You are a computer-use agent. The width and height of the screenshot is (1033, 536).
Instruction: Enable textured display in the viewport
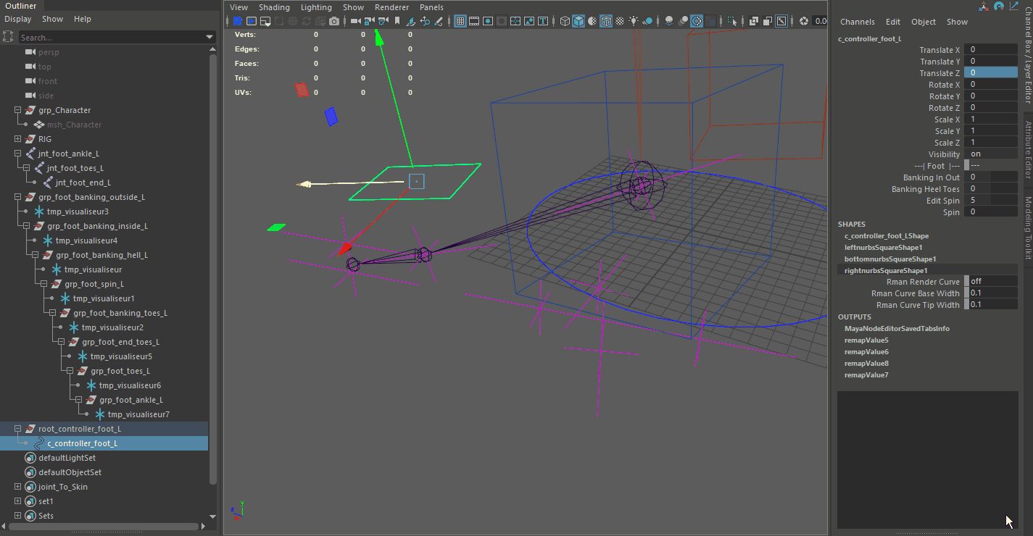click(620, 21)
